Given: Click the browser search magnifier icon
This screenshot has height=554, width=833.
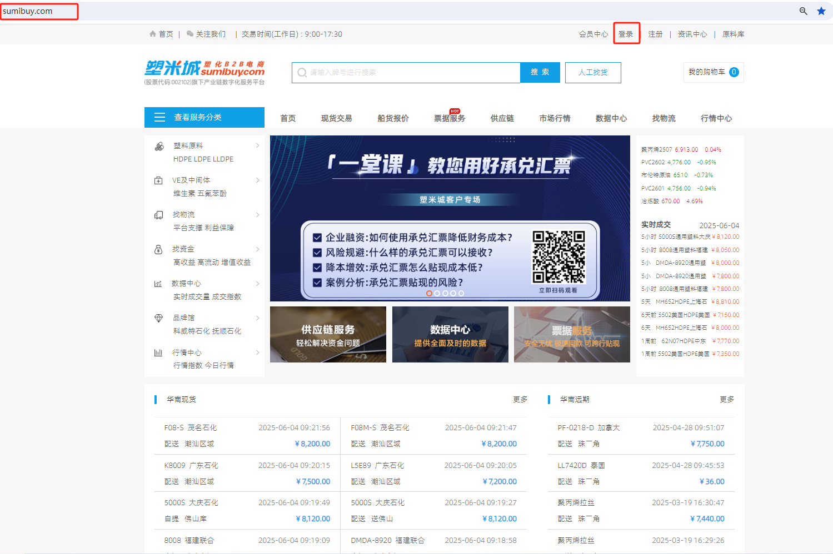Looking at the screenshot, I should [x=803, y=11].
